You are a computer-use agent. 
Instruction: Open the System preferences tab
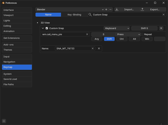(x=17, y=74)
